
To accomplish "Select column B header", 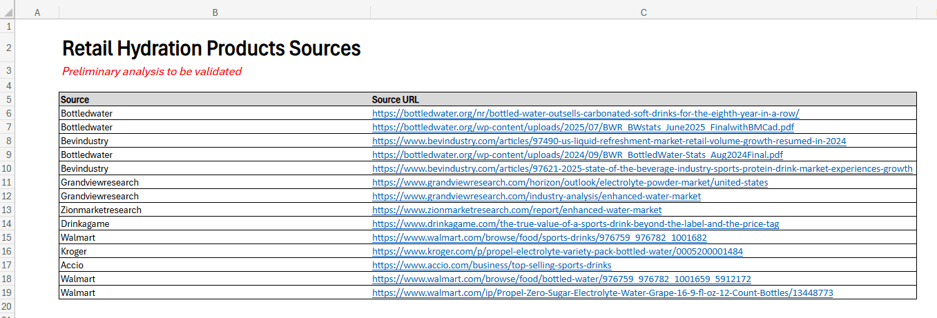I will [215, 12].
